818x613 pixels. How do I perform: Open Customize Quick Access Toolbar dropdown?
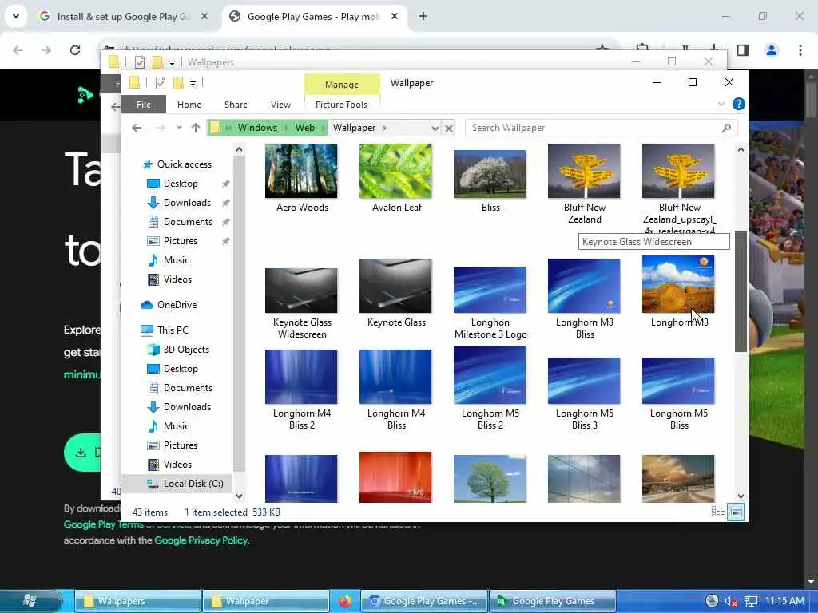point(193,83)
